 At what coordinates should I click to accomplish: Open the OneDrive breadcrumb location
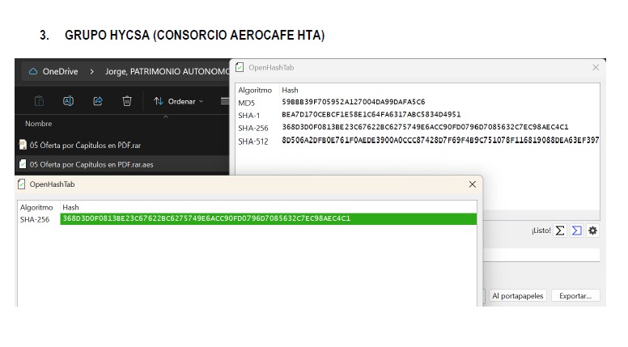tap(60, 71)
